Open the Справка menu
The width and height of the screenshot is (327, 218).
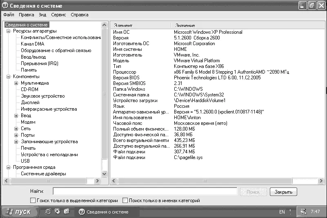pyautogui.click(x=80, y=15)
